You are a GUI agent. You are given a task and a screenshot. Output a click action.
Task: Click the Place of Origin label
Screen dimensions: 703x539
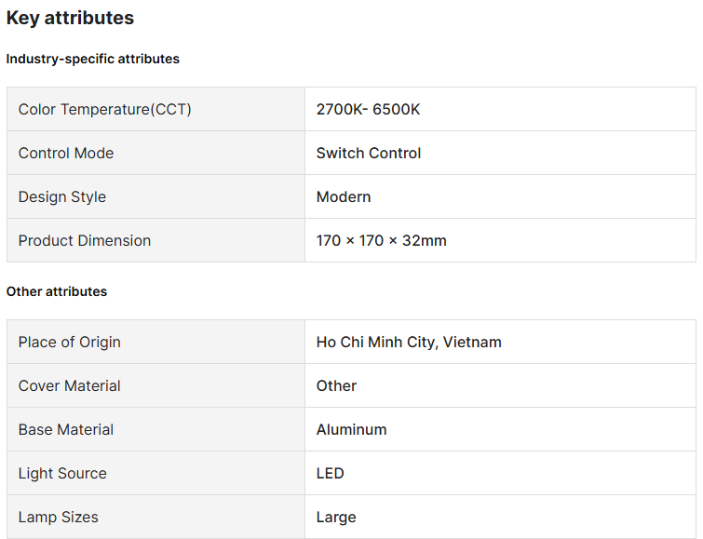[70, 343]
